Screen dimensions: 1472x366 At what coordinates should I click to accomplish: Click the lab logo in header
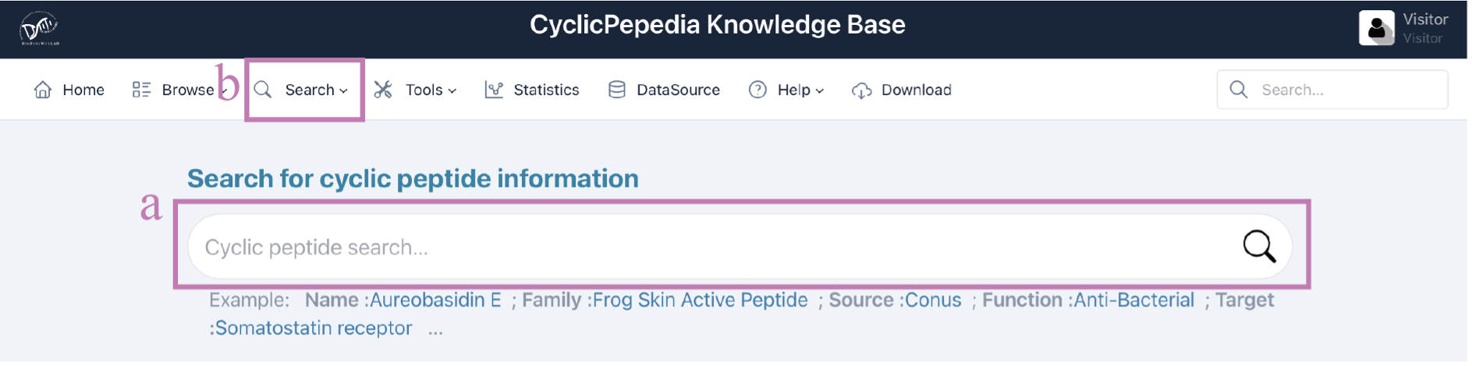click(39, 29)
